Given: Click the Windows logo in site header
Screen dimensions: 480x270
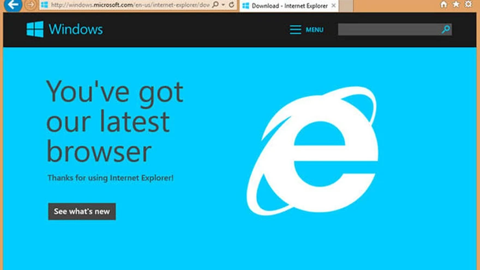Looking at the screenshot, I should click(x=35, y=29).
